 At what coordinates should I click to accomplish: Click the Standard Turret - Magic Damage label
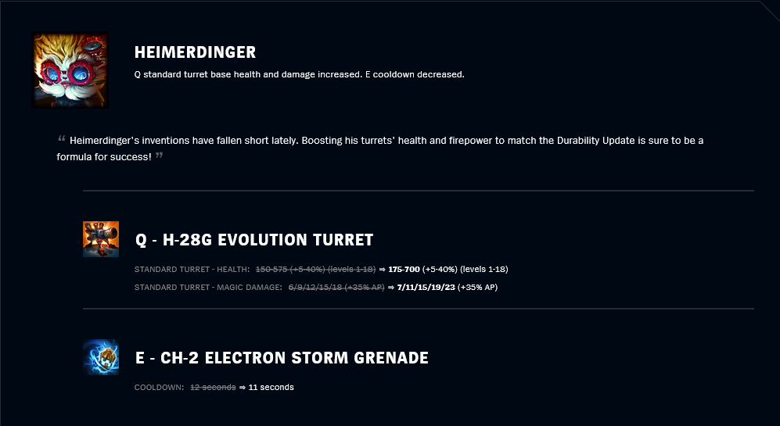208,288
